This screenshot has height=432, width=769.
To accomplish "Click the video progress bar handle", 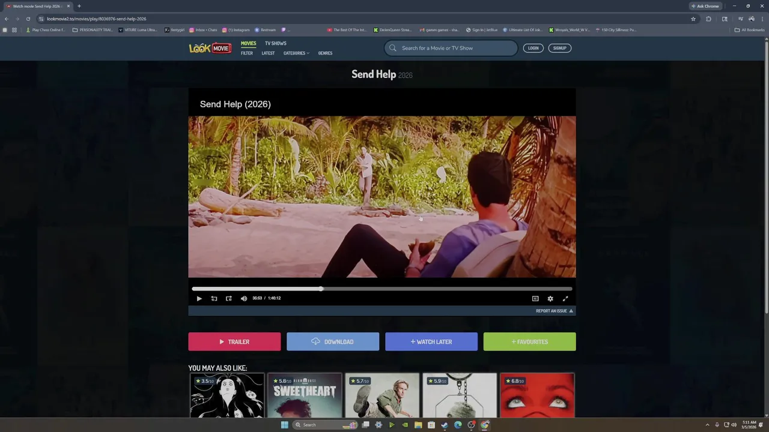I will coord(321,289).
